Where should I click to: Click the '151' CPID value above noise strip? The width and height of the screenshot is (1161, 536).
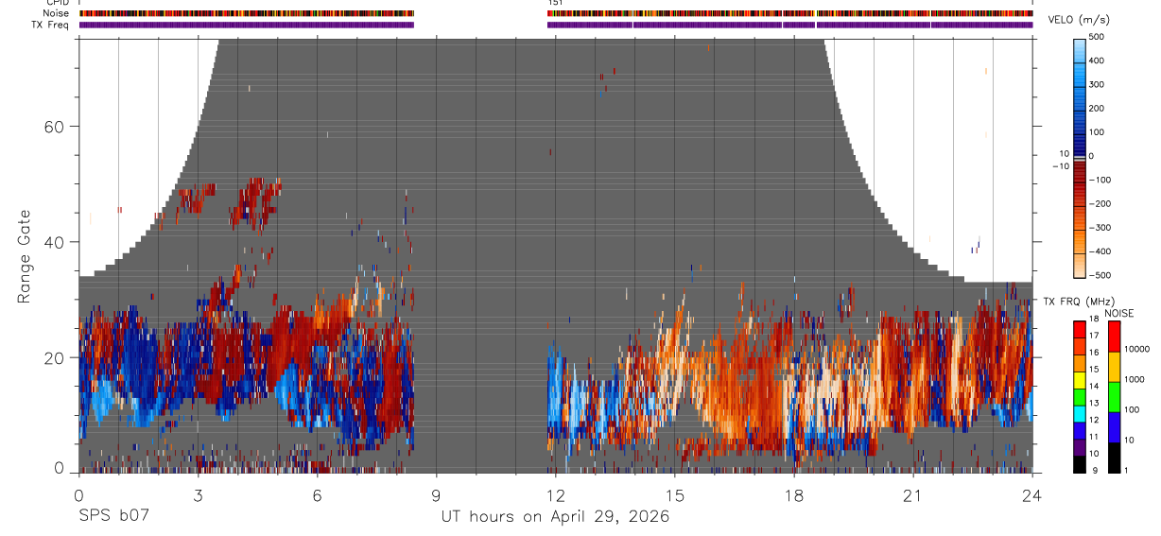[x=555, y=3]
